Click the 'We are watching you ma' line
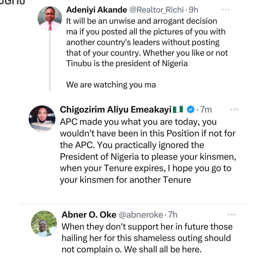 click(x=111, y=85)
